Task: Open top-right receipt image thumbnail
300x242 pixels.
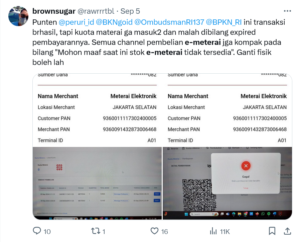Action: (x=227, y=110)
